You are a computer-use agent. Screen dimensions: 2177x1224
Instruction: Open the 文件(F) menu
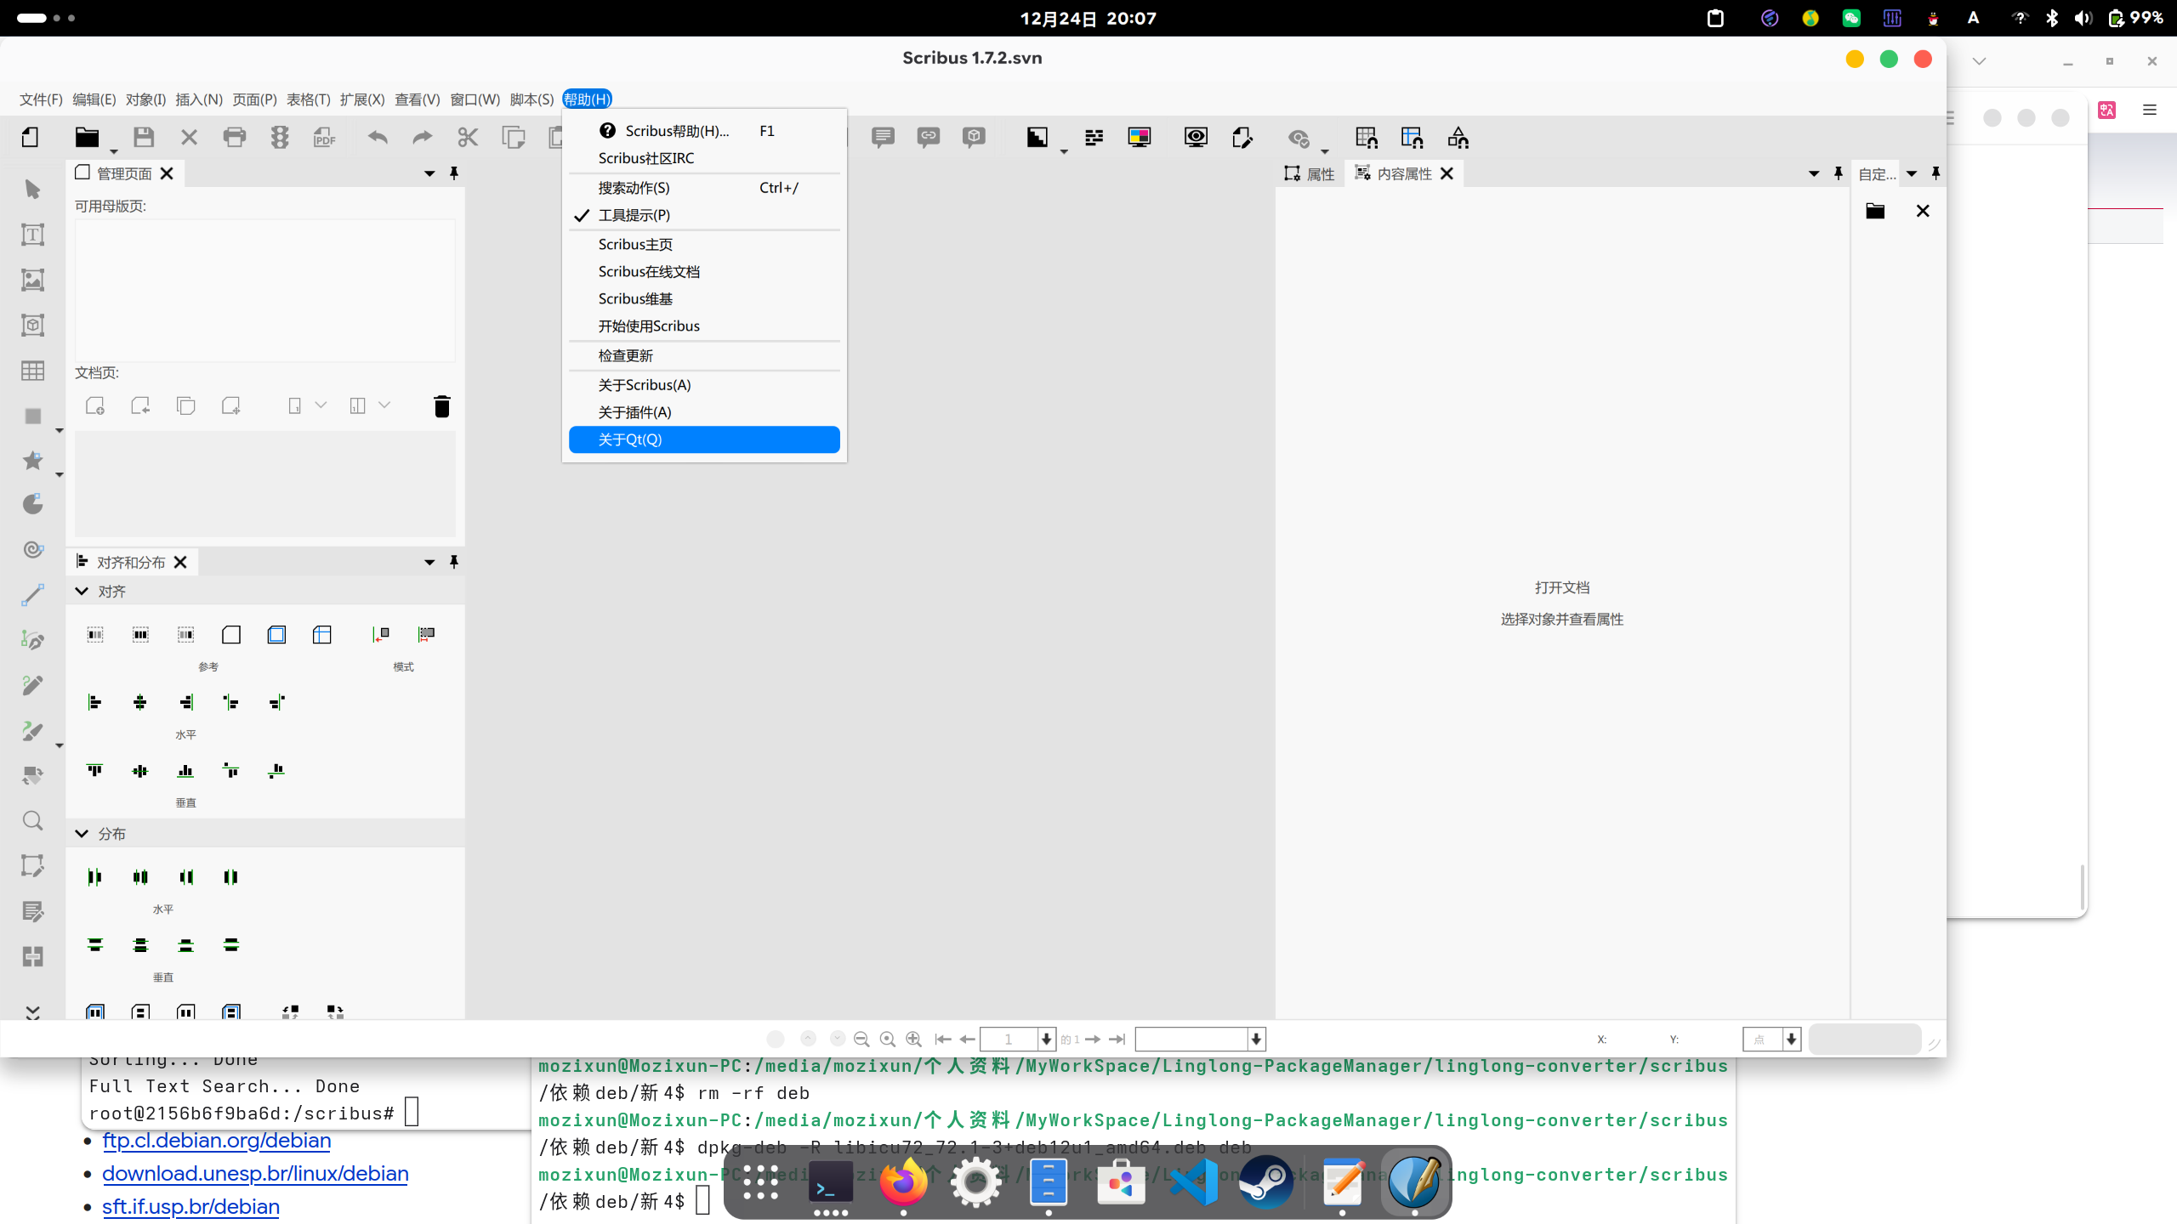[41, 99]
